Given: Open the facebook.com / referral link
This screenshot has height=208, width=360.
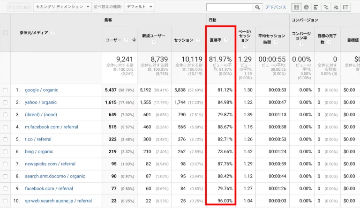Looking at the screenshot, I should click(49, 188).
